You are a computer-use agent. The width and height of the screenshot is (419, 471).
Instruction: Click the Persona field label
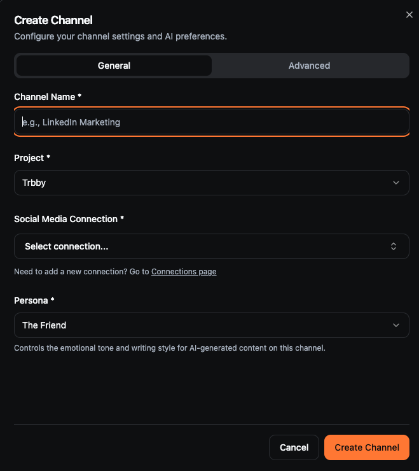tap(34, 300)
